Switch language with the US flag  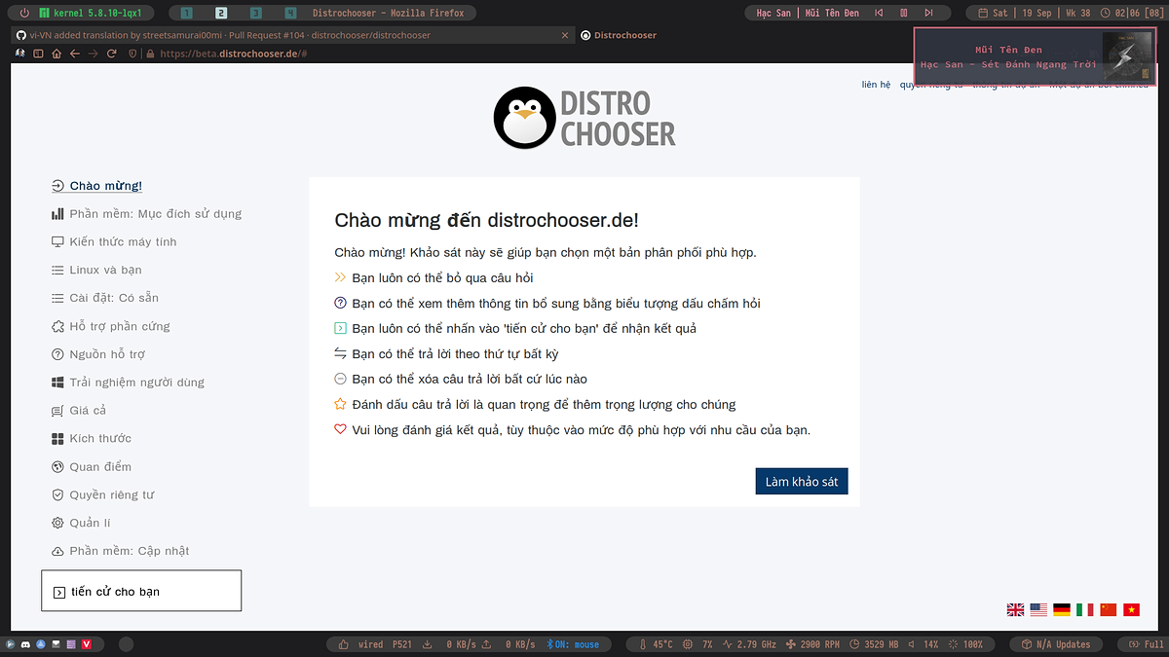1038,610
